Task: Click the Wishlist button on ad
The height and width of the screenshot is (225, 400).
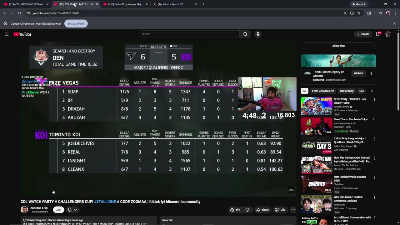Action: tap(358, 73)
